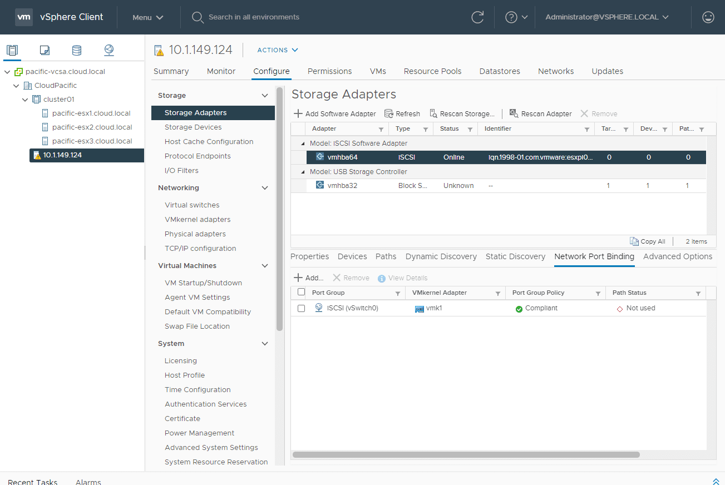Click the horizontal scrollbar under port binding table
The width and height of the screenshot is (725, 485).
466,454
